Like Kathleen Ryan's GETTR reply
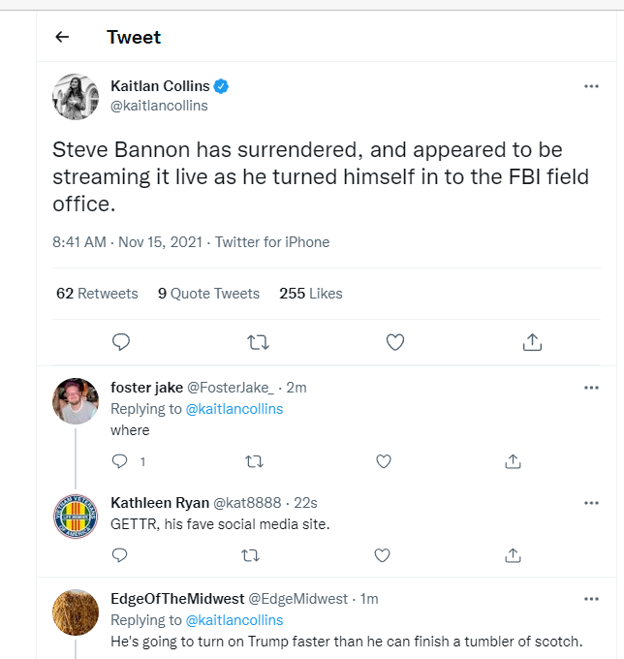This screenshot has height=659, width=624. [382, 555]
